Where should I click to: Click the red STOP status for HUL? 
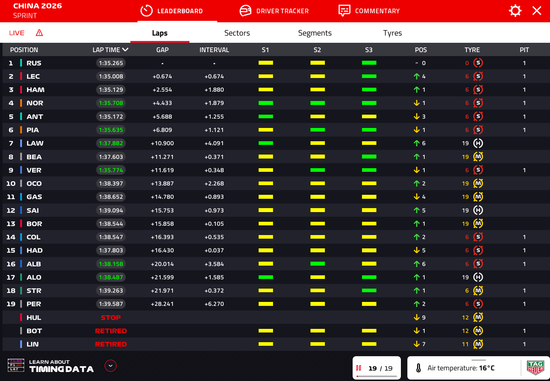(111, 317)
